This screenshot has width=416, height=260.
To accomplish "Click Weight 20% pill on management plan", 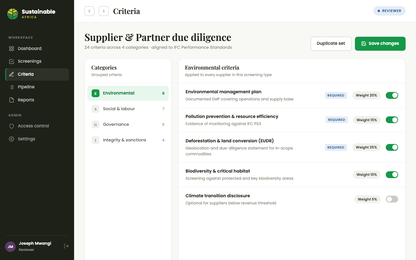I will pyautogui.click(x=366, y=95).
